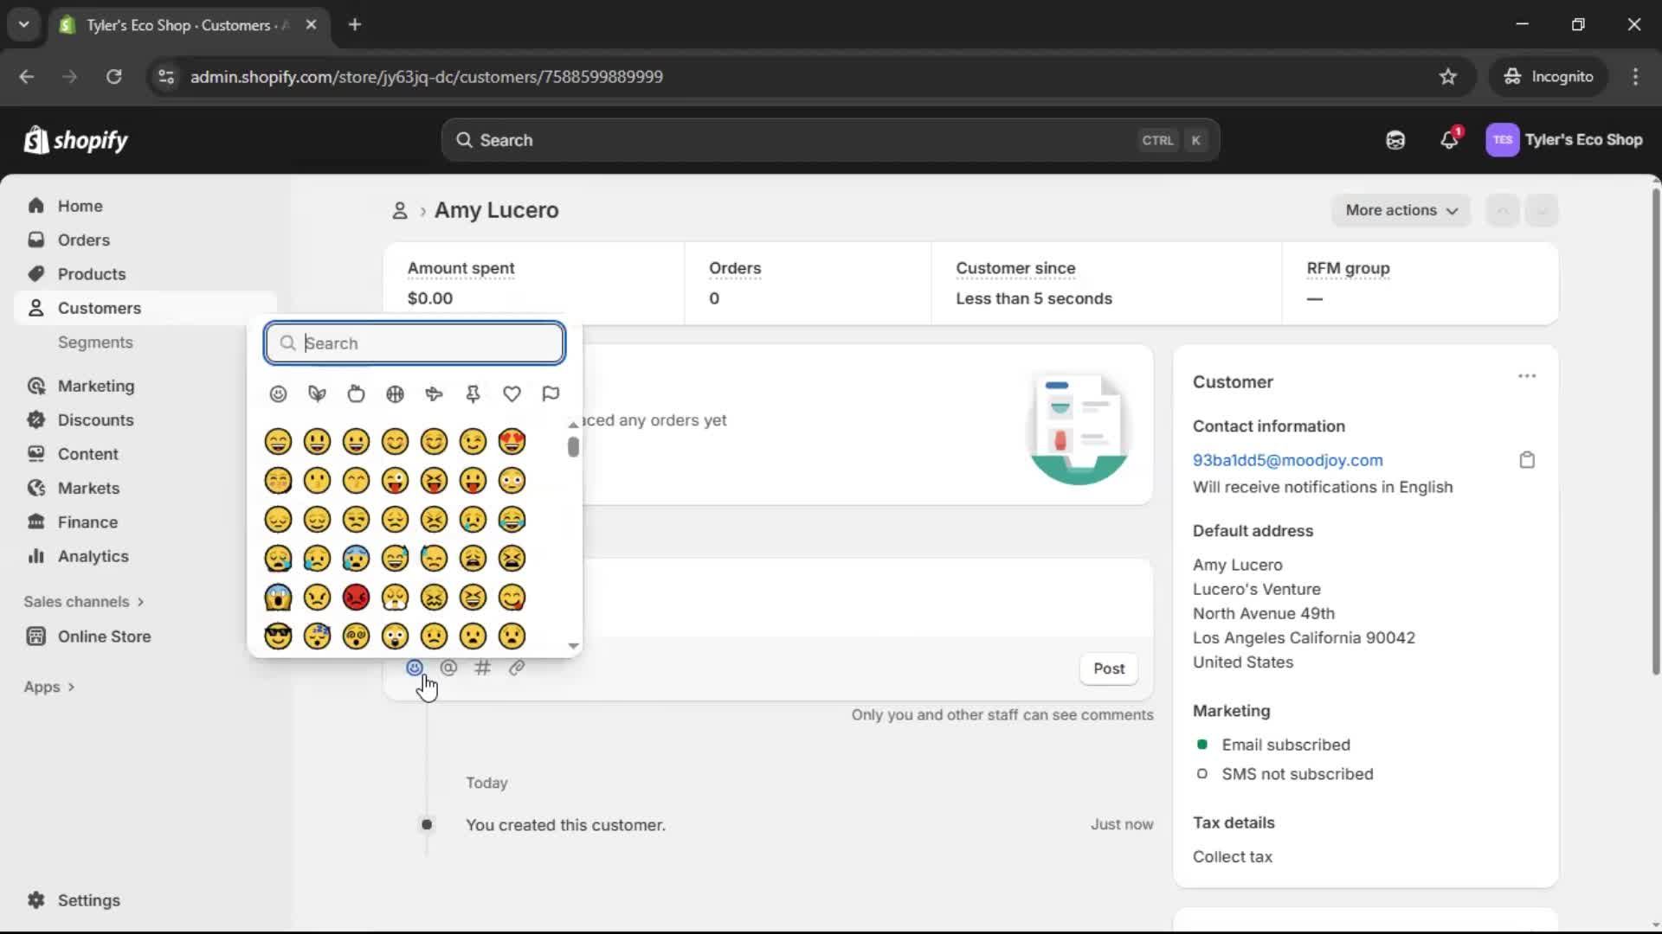Go to Segments in the sidebar

tap(95, 342)
